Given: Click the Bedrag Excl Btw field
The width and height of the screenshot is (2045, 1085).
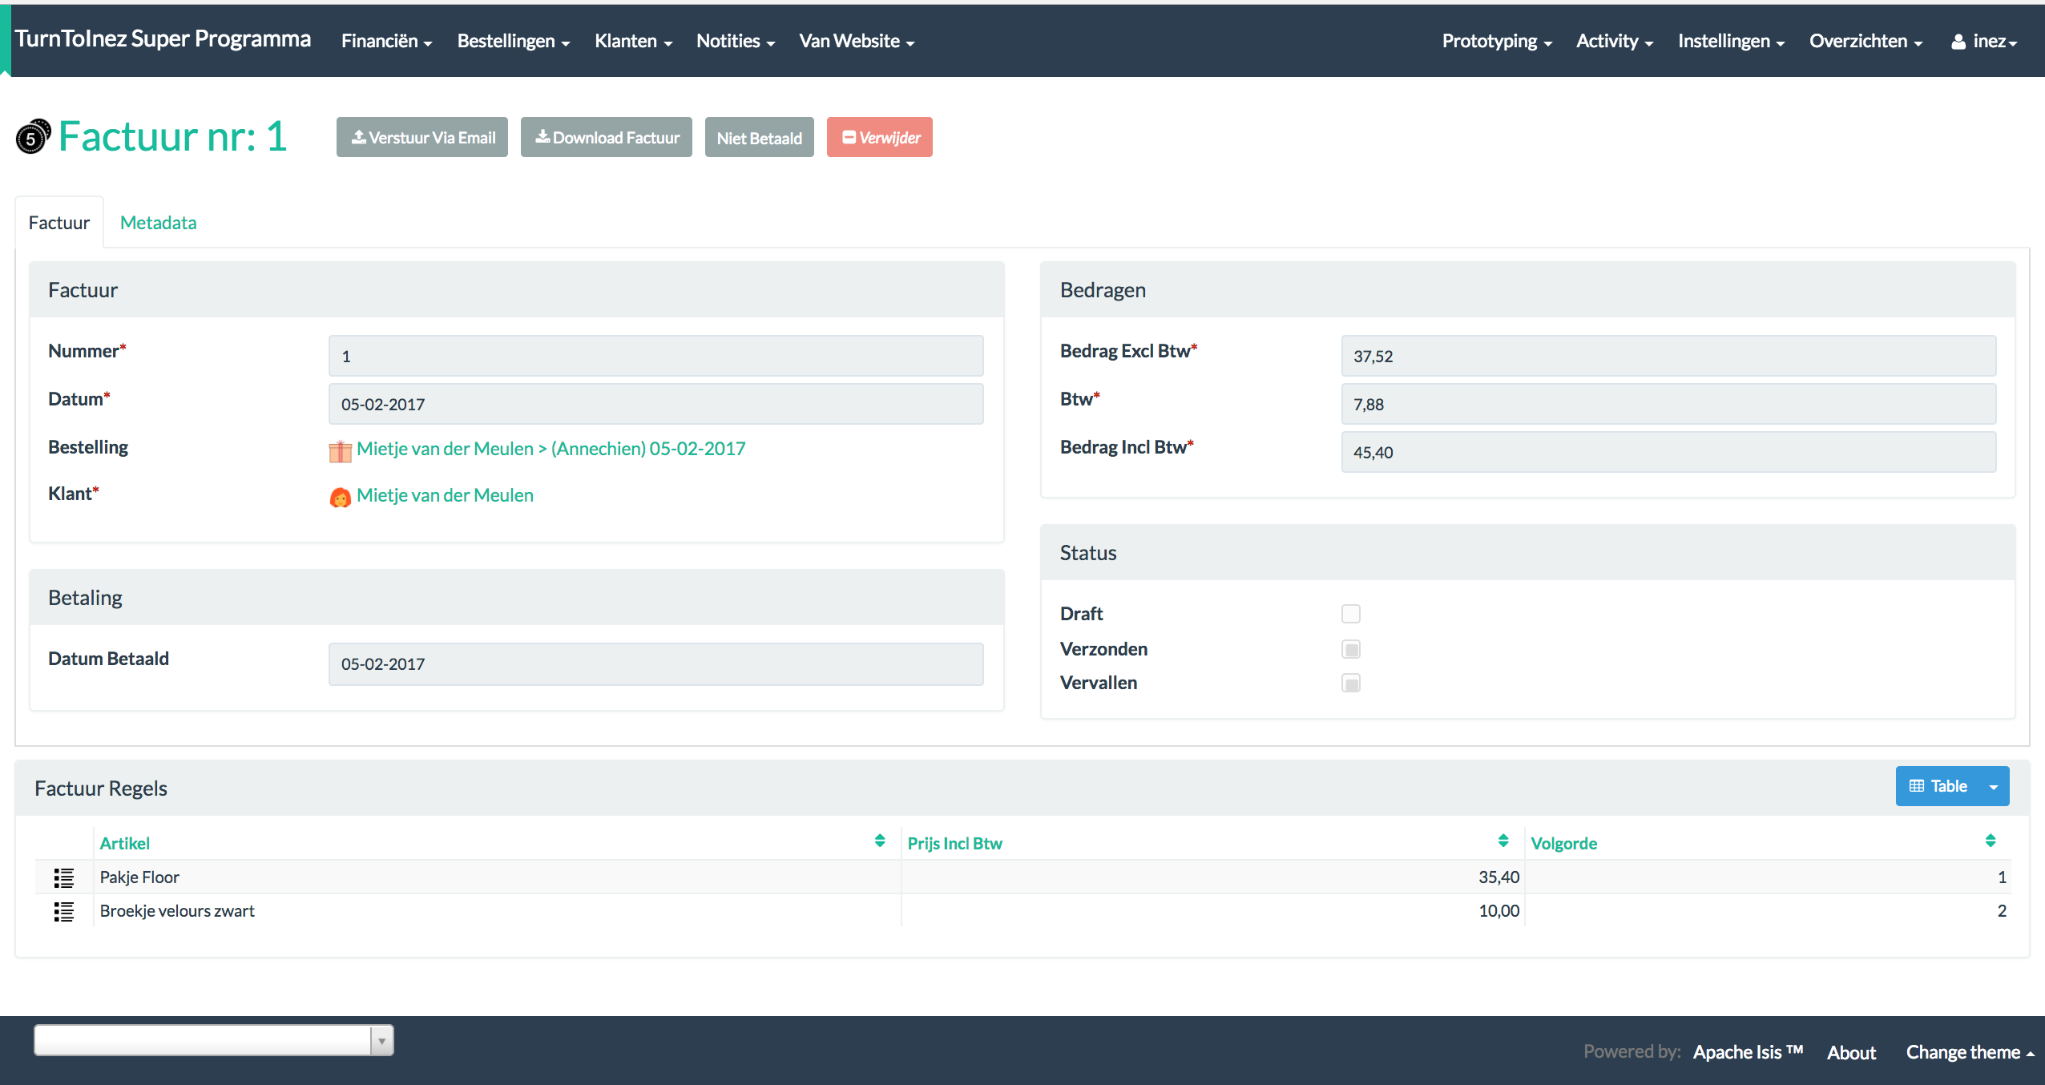Looking at the screenshot, I should 1668,356.
